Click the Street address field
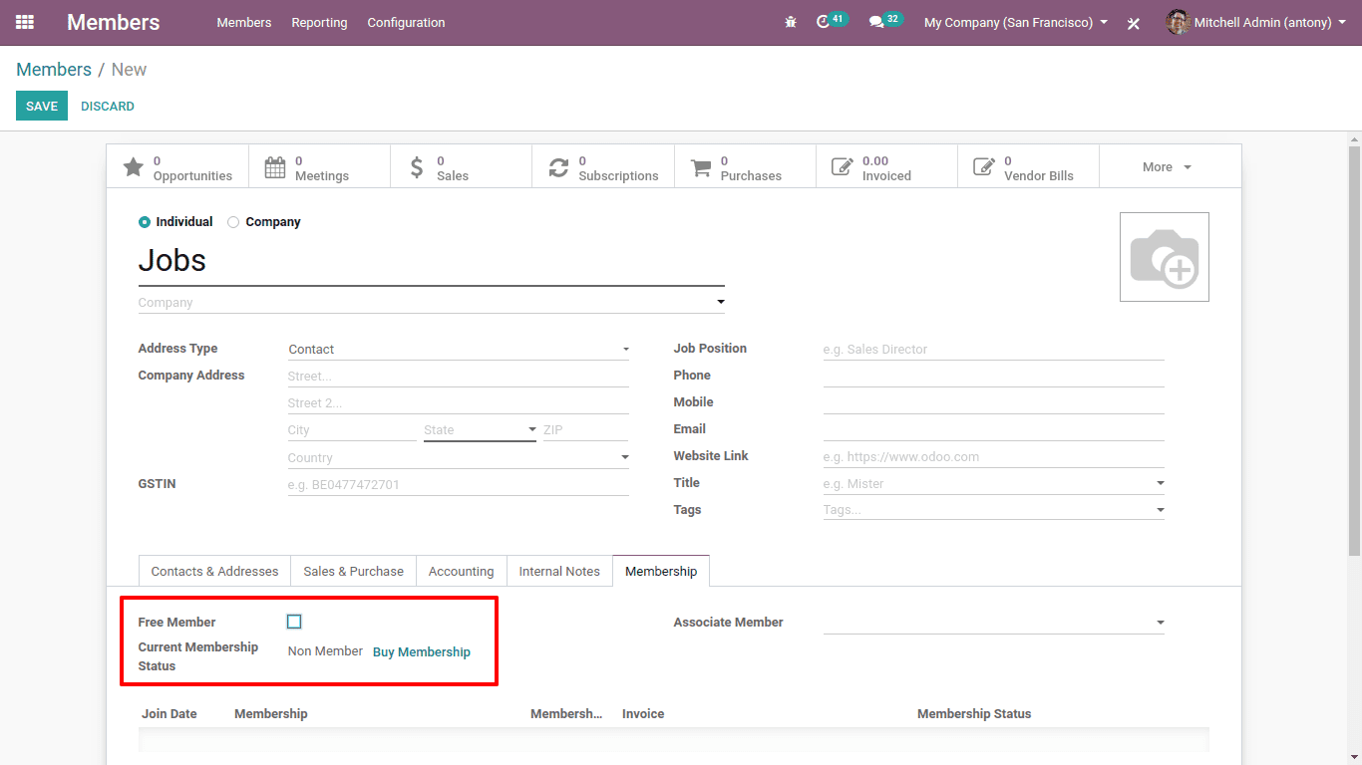Viewport: 1362px width, 765px height. [459, 377]
